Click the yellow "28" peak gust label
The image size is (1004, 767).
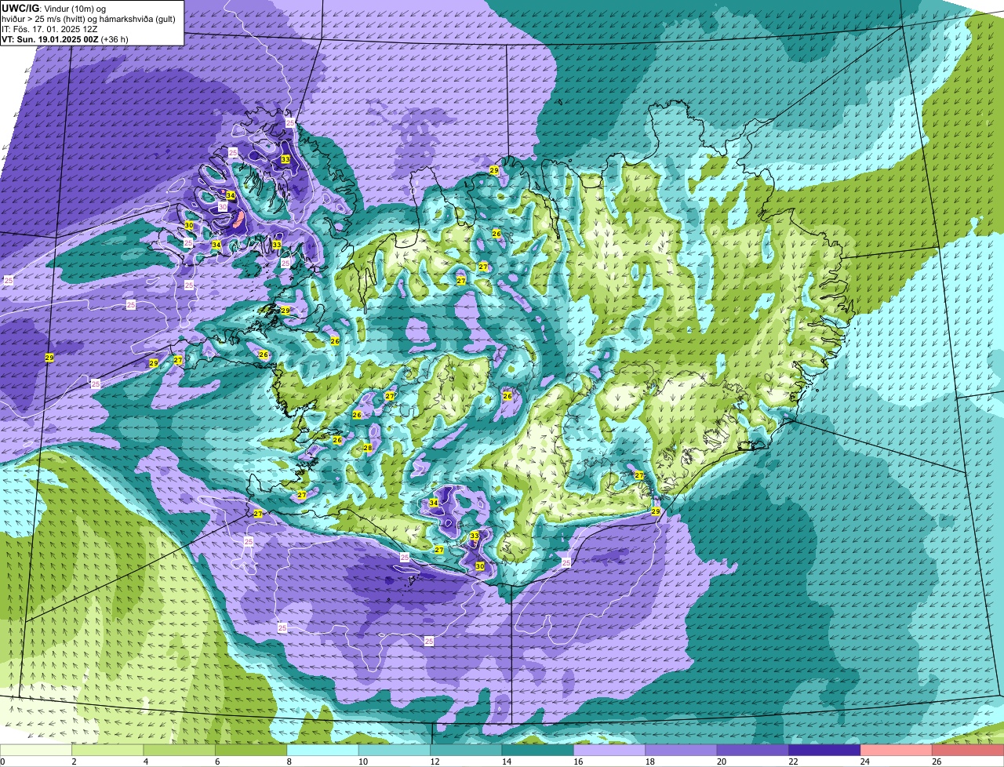point(367,448)
